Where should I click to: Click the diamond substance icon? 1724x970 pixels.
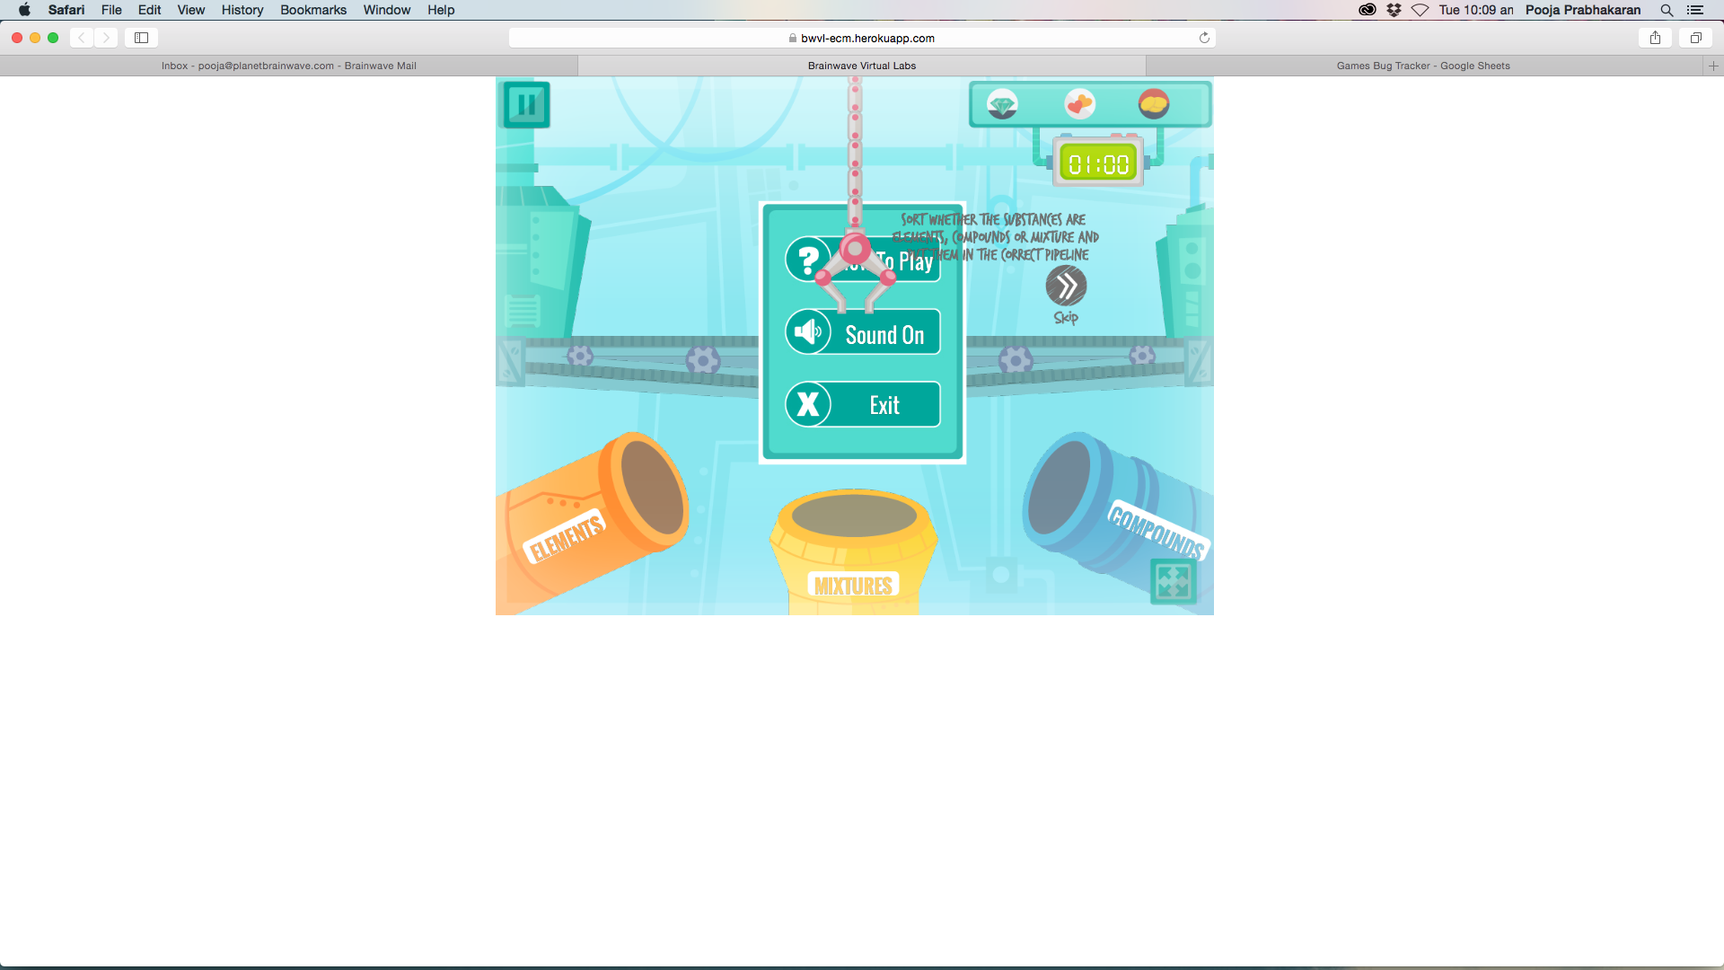click(1002, 104)
